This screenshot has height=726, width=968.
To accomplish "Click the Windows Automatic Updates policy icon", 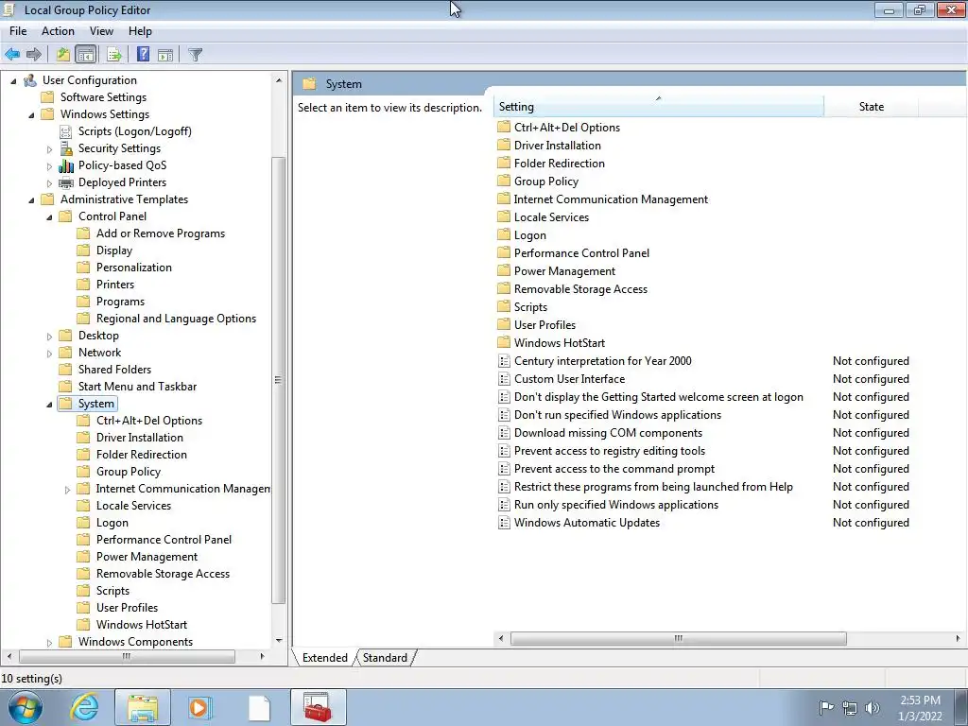I will [504, 522].
